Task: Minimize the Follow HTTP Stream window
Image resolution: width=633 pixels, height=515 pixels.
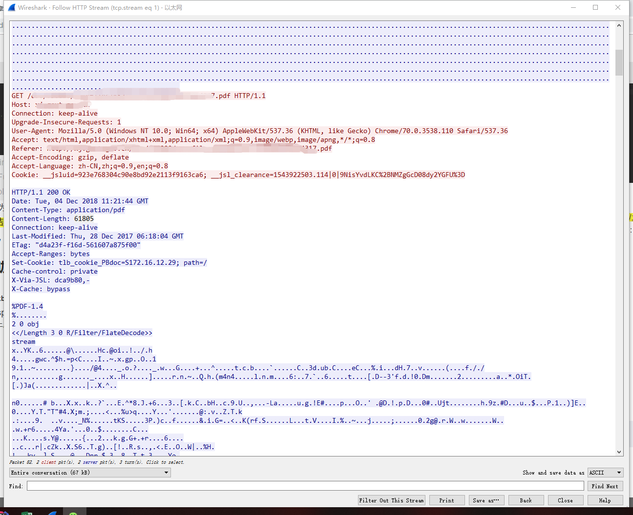Action: (x=573, y=7)
